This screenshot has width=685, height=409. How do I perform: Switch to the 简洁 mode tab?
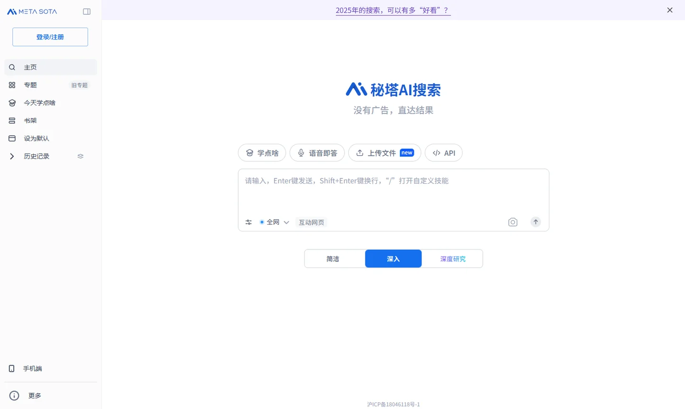point(333,259)
